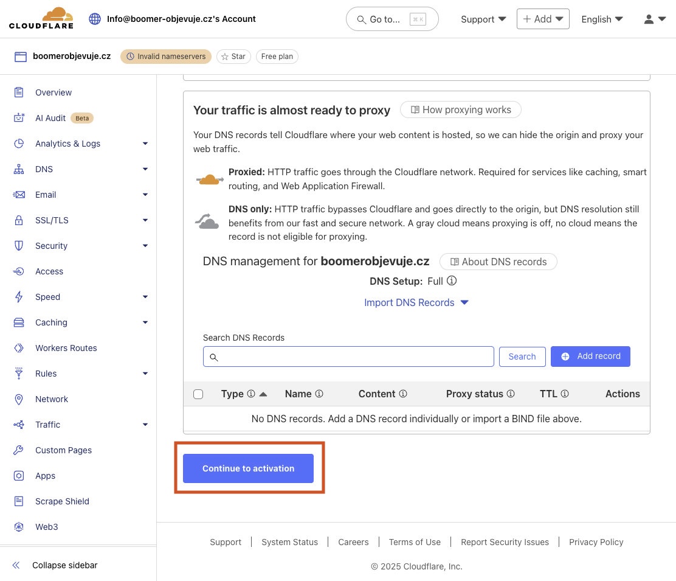Star the boomerobjevuje.cz domain
Image resolution: width=676 pixels, height=581 pixels.
pyautogui.click(x=233, y=57)
